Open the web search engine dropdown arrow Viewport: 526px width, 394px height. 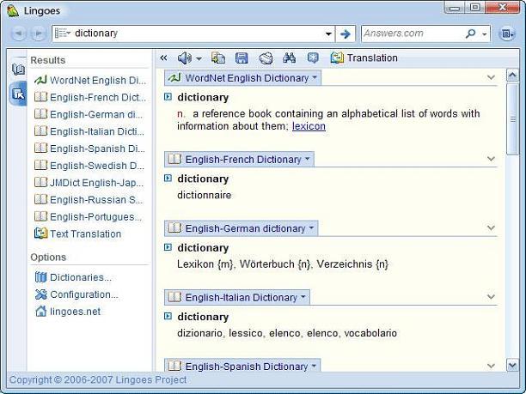coord(484,34)
